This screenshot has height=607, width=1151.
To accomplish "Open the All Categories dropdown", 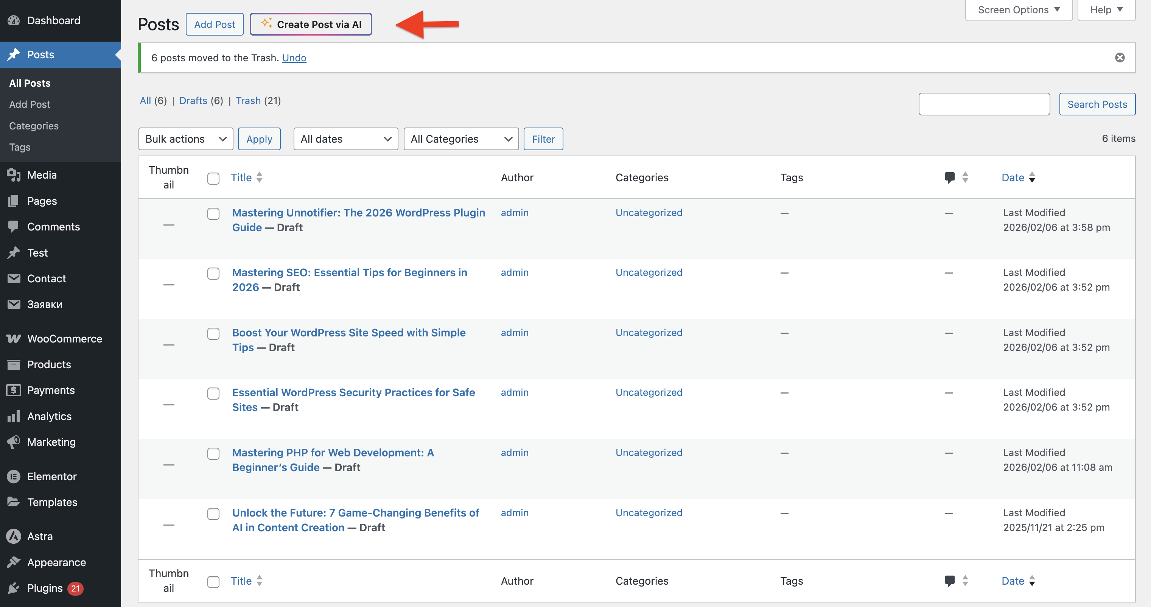I will coord(461,139).
